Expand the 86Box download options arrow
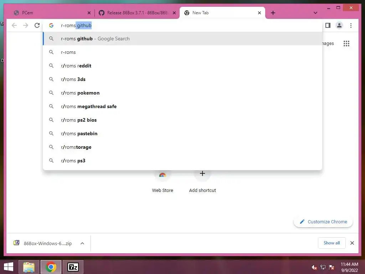Screen dimensions: 365x274 pos(82,243)
